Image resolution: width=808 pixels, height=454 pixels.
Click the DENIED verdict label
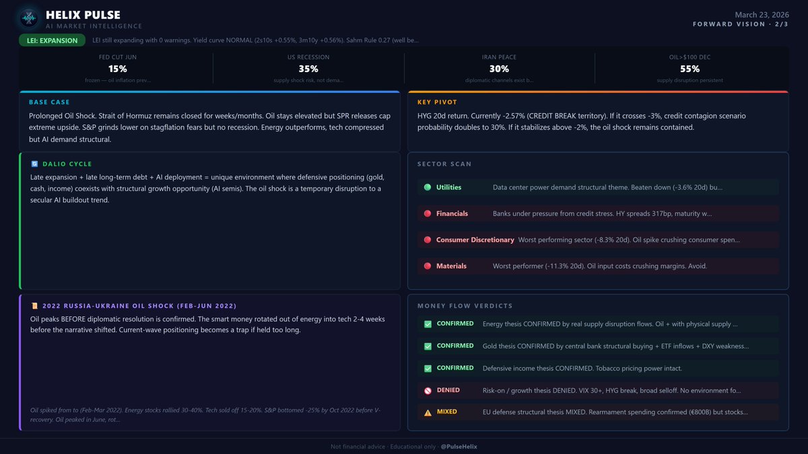tap(448, 390)
